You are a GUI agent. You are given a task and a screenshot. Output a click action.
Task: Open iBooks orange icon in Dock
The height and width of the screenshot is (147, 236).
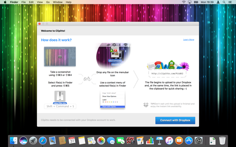(179, 141)
